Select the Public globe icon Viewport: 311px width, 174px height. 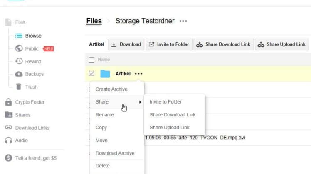19,48
